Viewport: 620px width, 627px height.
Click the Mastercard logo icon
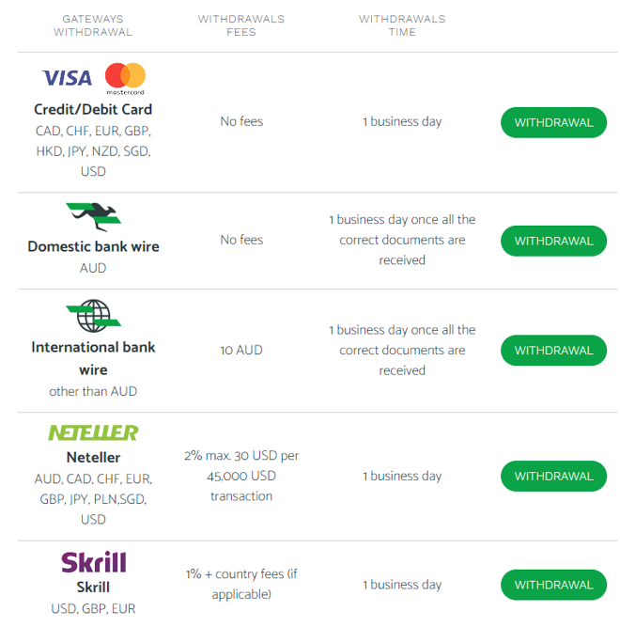click(125, 78)
